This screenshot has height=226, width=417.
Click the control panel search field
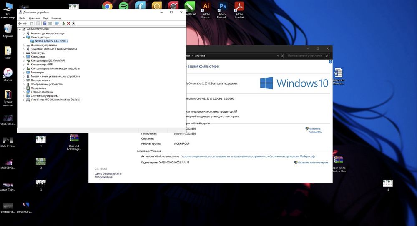coord(306,55)
